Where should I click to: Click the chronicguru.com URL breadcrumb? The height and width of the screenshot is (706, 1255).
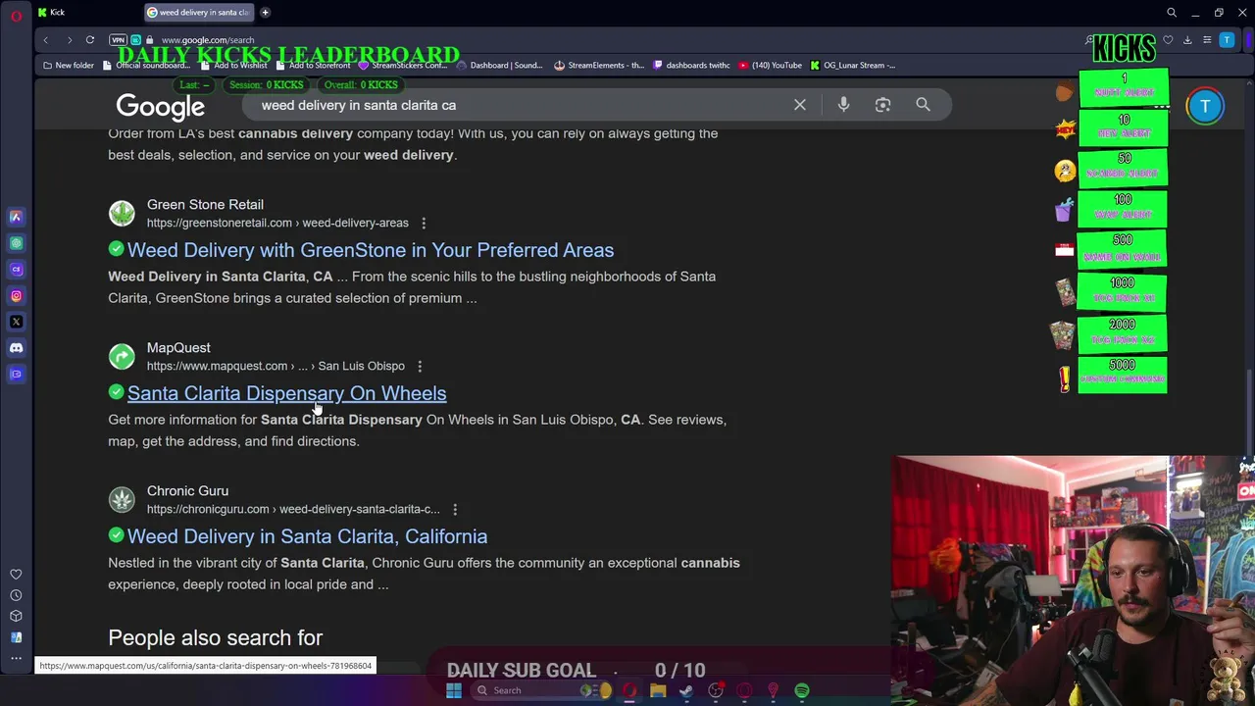[x=293, y=510]
